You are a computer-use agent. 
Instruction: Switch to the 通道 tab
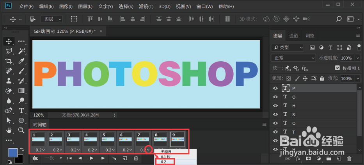click(294, 36)
